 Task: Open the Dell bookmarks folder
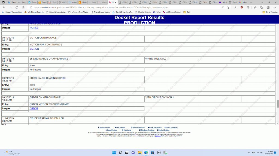click(187, 12)
